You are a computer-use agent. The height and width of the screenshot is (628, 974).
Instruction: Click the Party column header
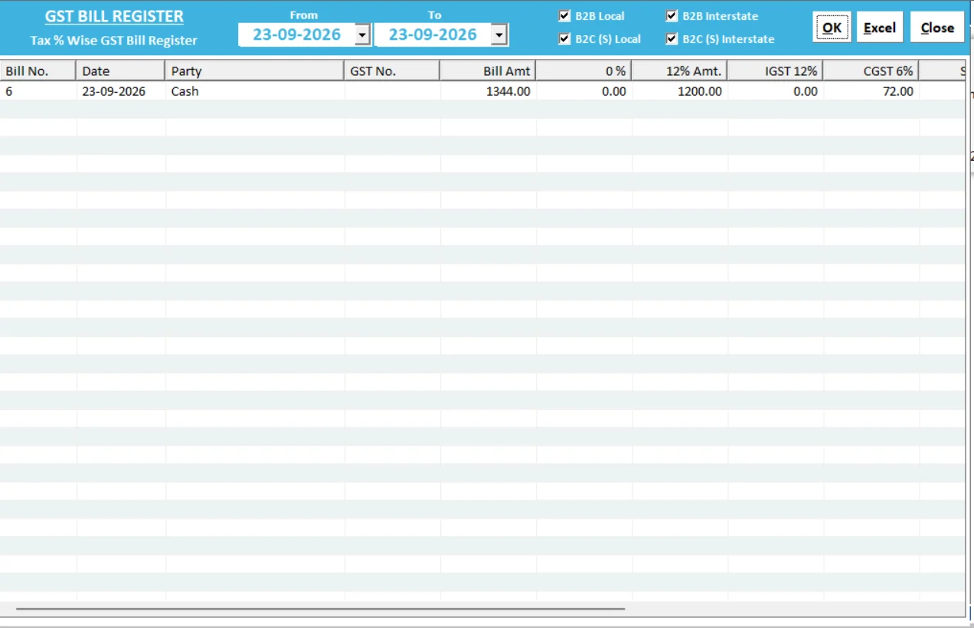(254, 71)
